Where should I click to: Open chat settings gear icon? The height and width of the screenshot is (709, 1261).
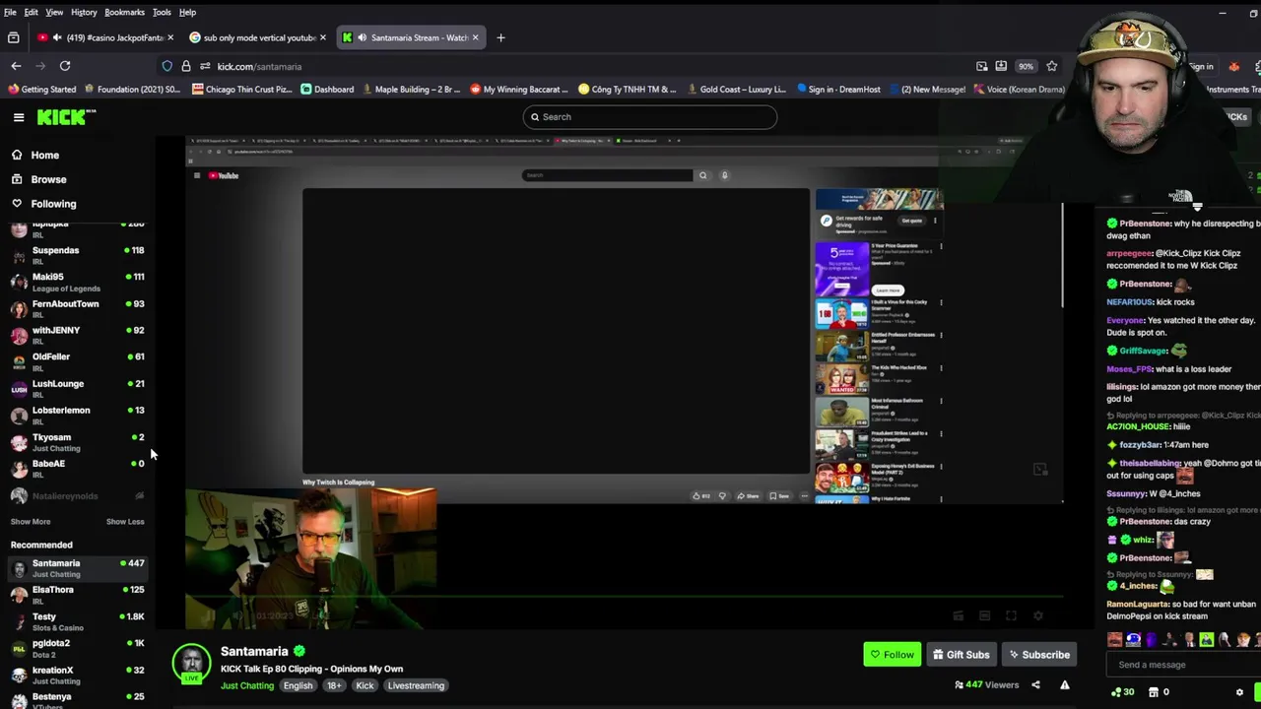1239,692
